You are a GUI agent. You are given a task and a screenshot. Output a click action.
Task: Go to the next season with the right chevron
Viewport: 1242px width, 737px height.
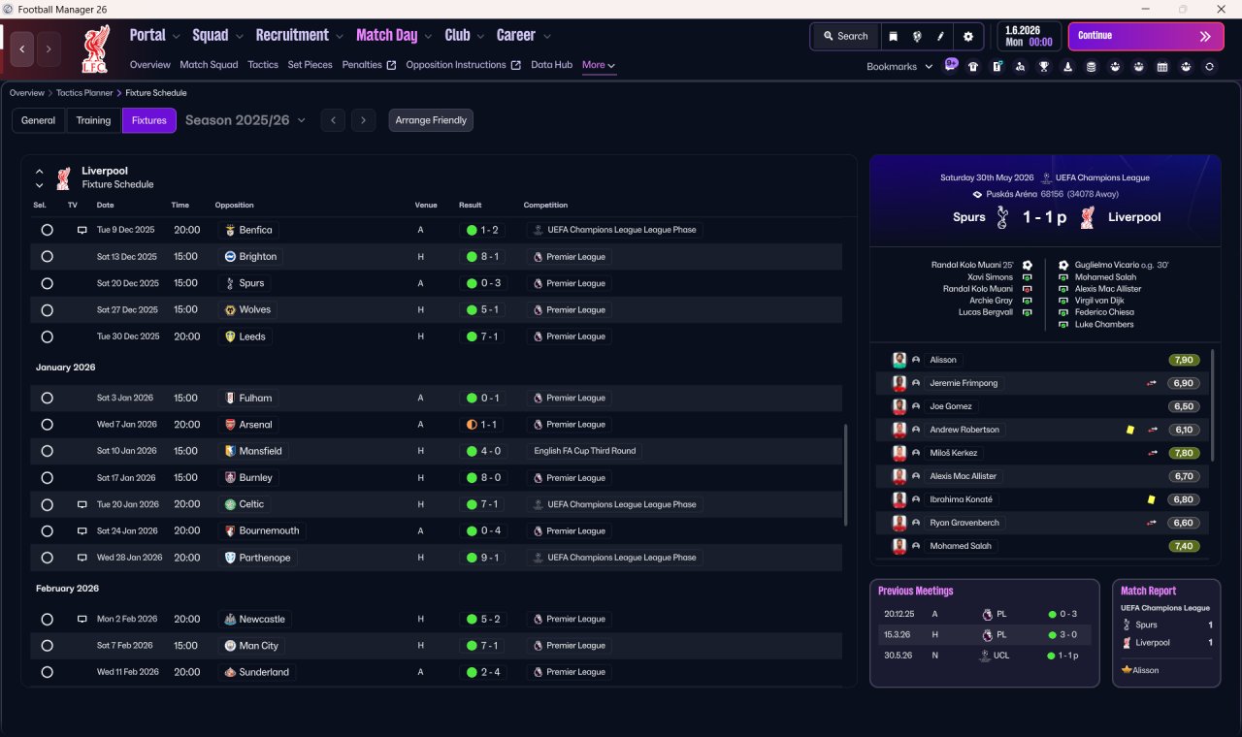click(x=363, y=120)
